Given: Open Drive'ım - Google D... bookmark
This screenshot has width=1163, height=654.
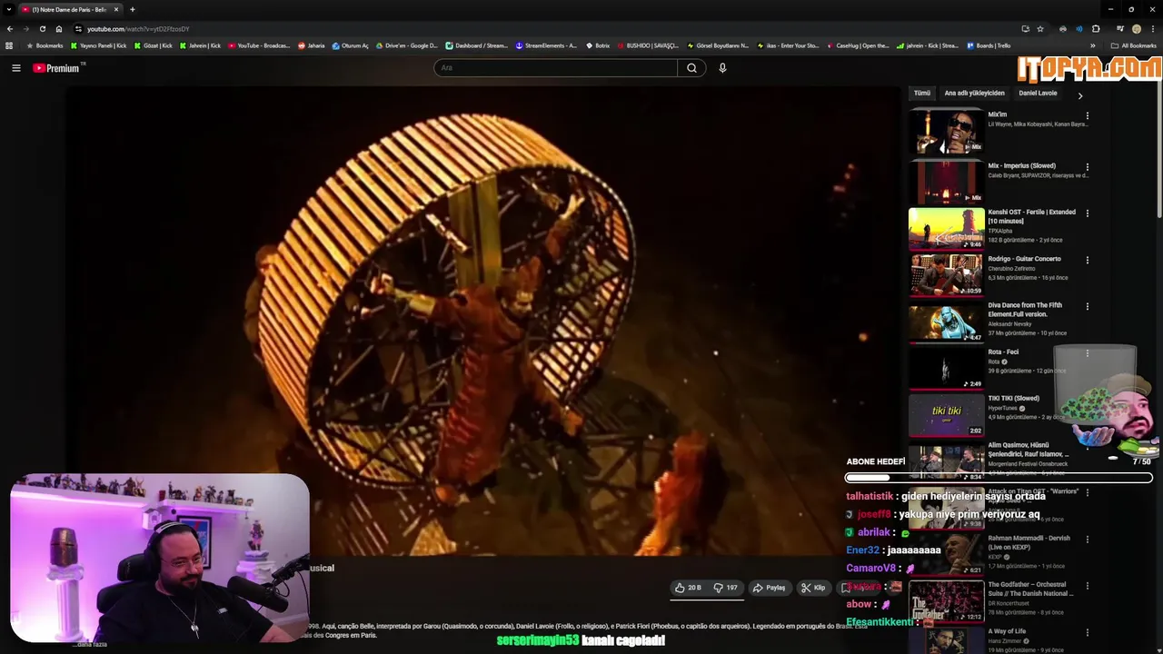Looking at the screenshot, I should click(x=406, y=45).
